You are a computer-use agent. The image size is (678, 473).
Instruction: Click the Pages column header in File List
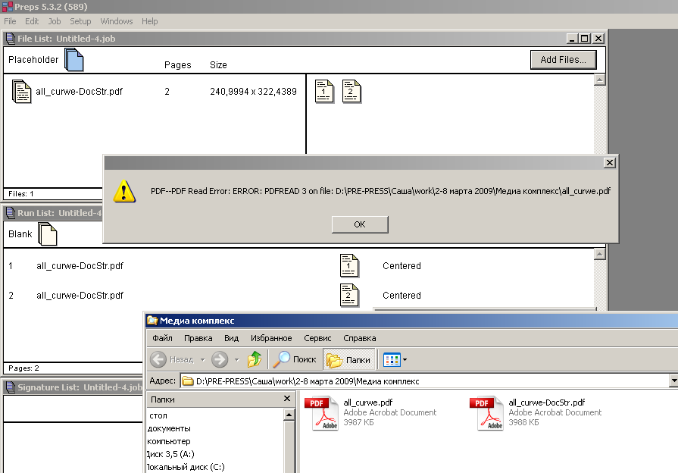pyautogui.click(x=178, y=65)
